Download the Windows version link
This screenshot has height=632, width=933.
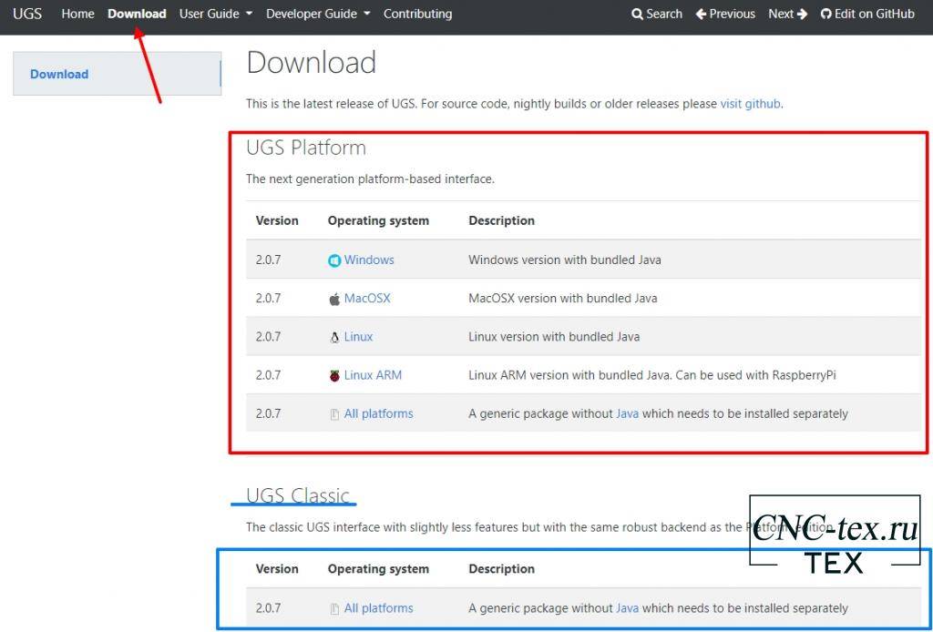(369, 260)
